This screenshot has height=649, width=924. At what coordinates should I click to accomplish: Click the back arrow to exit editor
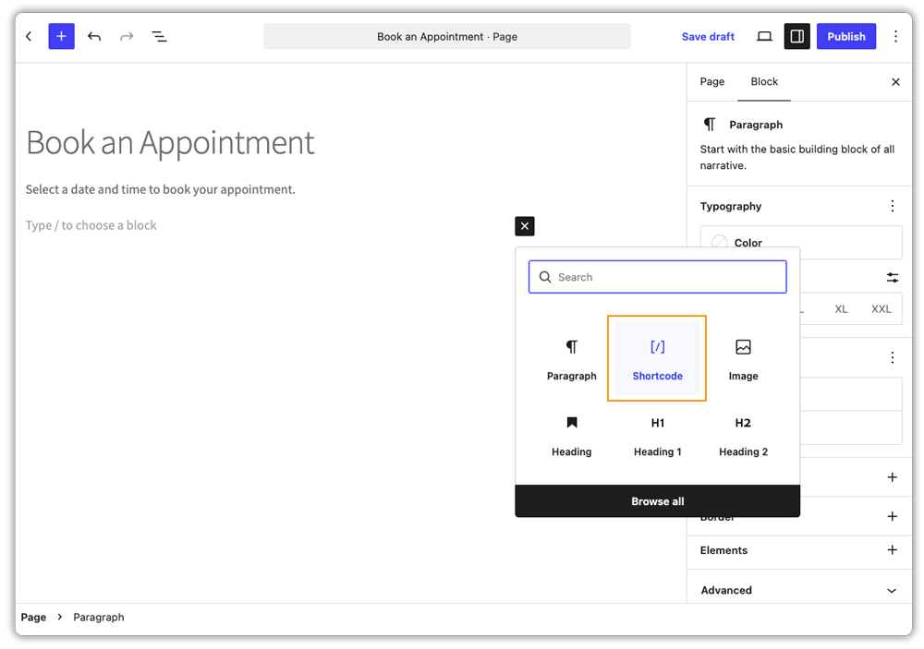pos(29,37)
